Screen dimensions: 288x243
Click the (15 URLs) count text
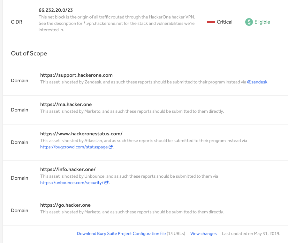(x=176, y=234)
